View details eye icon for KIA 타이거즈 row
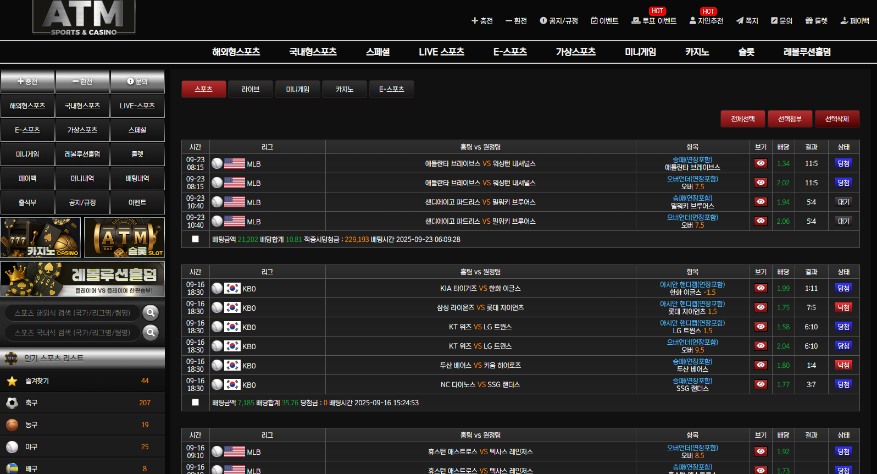877x474 pixels. tap(761, 288)
